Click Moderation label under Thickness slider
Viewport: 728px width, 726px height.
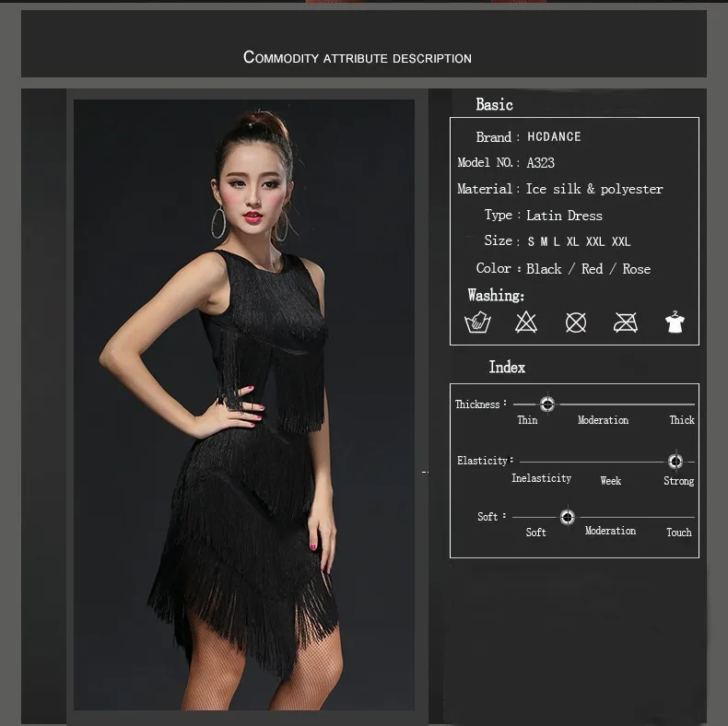[603, 419]
